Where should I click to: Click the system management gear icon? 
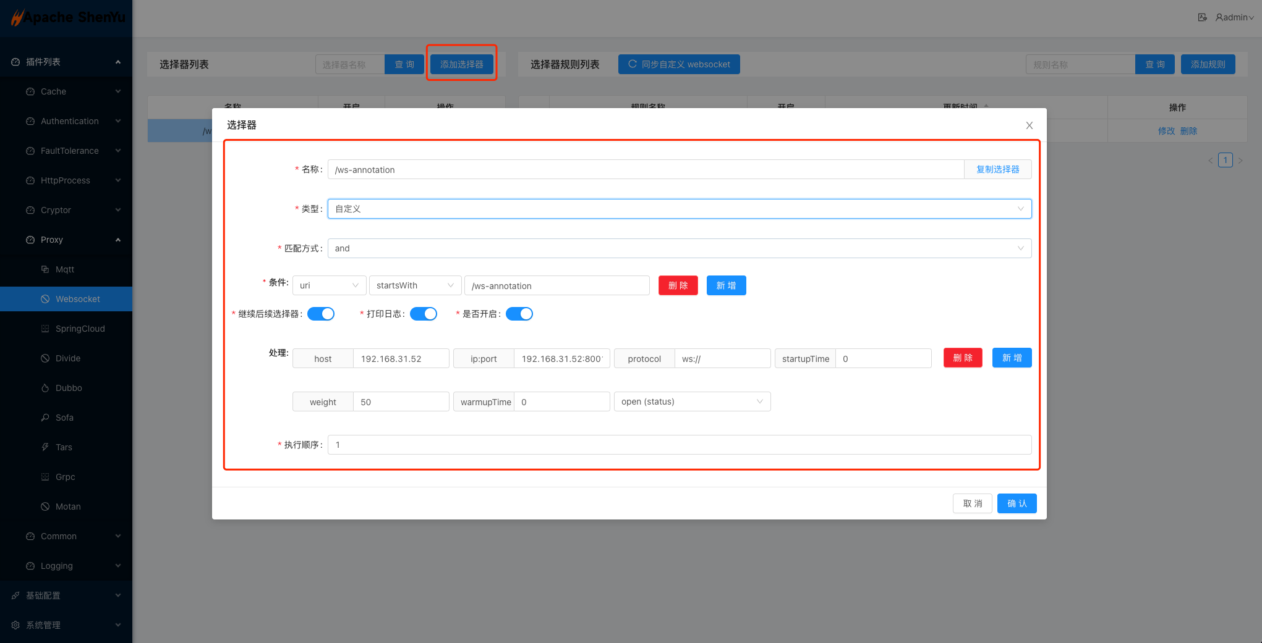15,625
